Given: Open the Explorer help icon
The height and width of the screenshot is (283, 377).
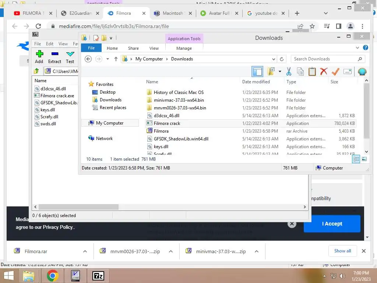Looking at the screenshot, I should pos(366,48).
